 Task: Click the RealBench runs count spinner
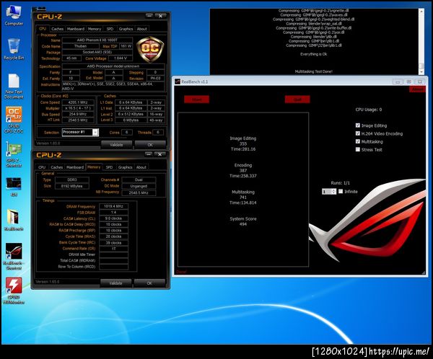point(329,191)
